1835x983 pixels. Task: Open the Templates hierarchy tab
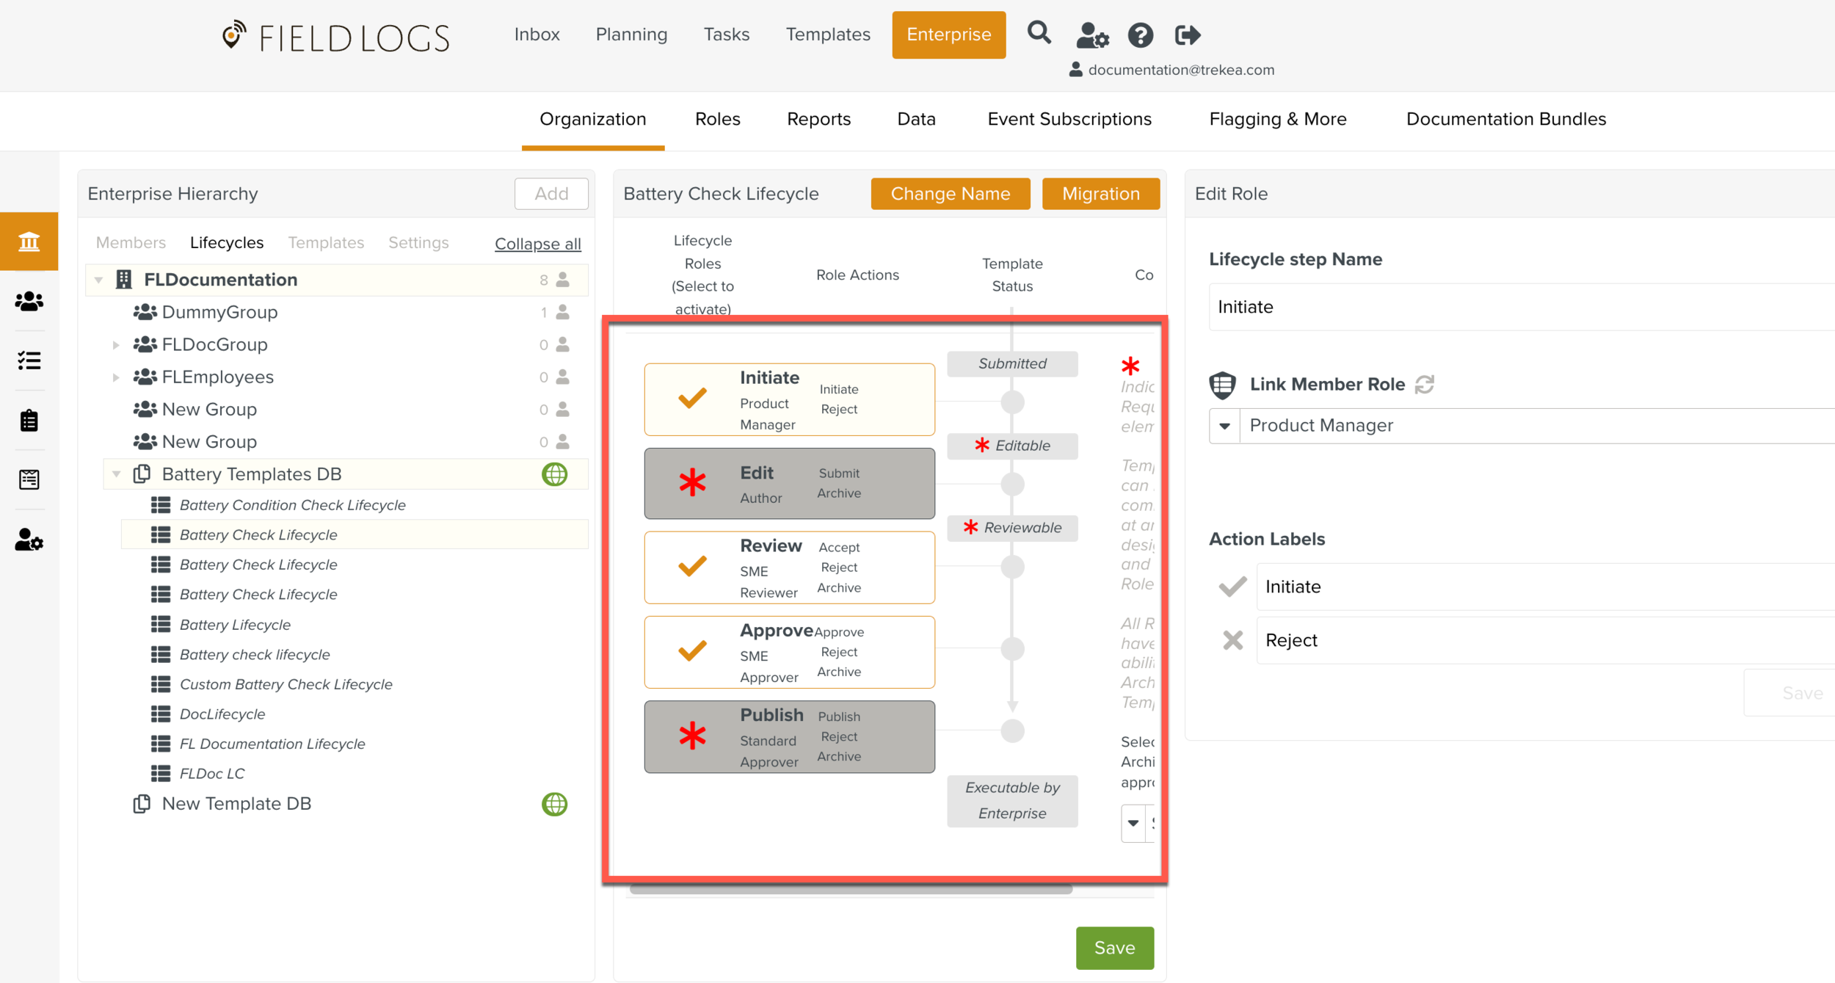tap(325, 243)
